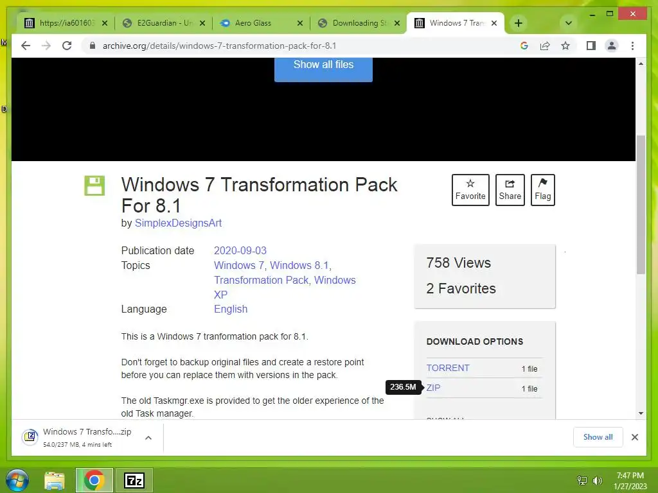Add item to Favorites

click(x=470, y=190)
